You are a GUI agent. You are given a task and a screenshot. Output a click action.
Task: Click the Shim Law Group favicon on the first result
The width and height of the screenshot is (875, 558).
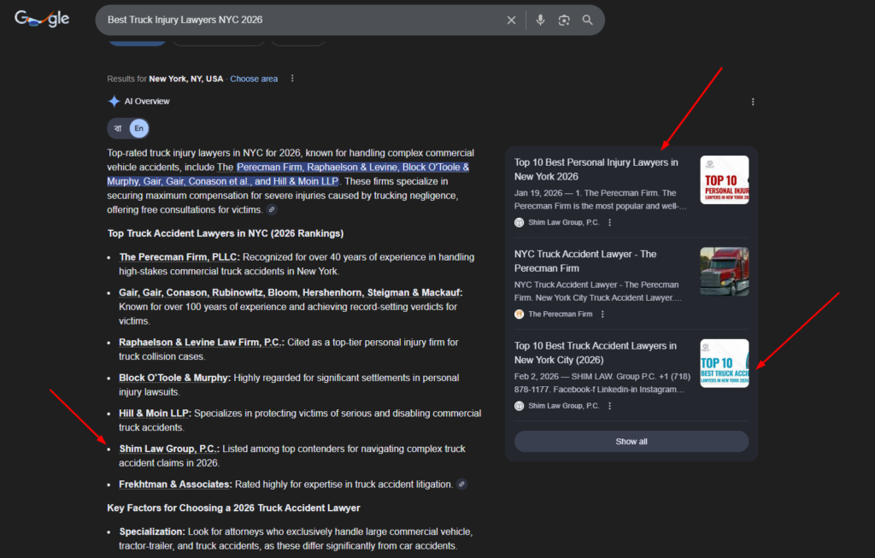[x=519, y=221]
